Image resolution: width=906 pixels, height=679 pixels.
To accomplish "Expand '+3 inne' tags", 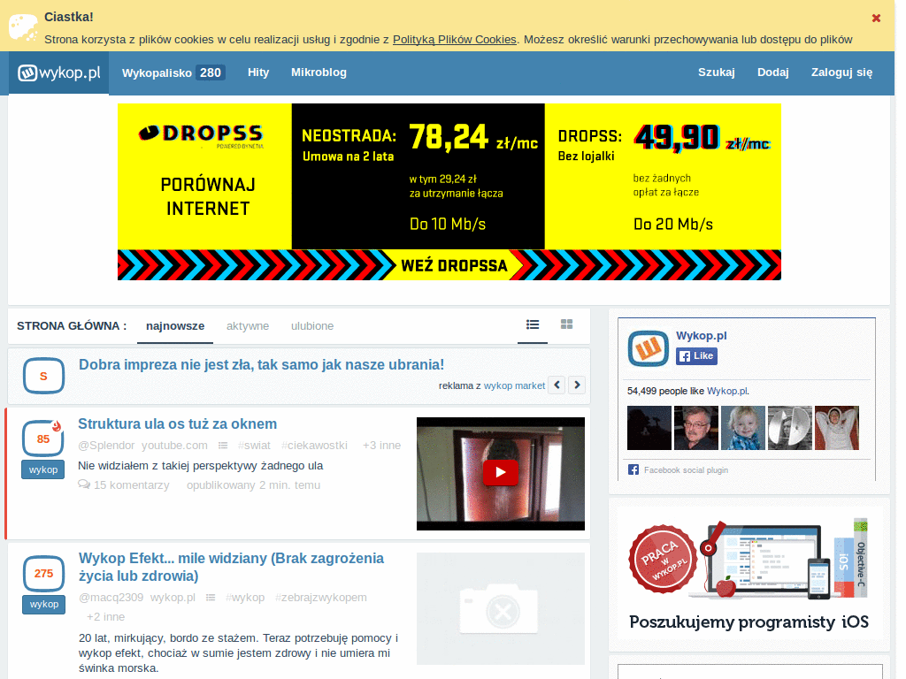I will coord(381,446).
